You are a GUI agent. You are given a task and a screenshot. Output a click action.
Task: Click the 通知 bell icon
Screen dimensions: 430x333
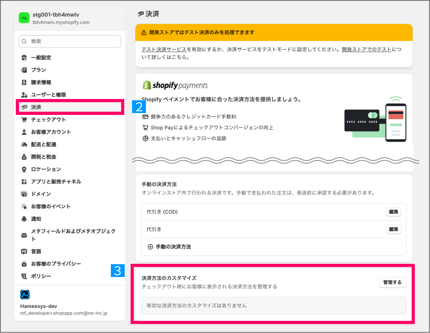click(24, 219)
